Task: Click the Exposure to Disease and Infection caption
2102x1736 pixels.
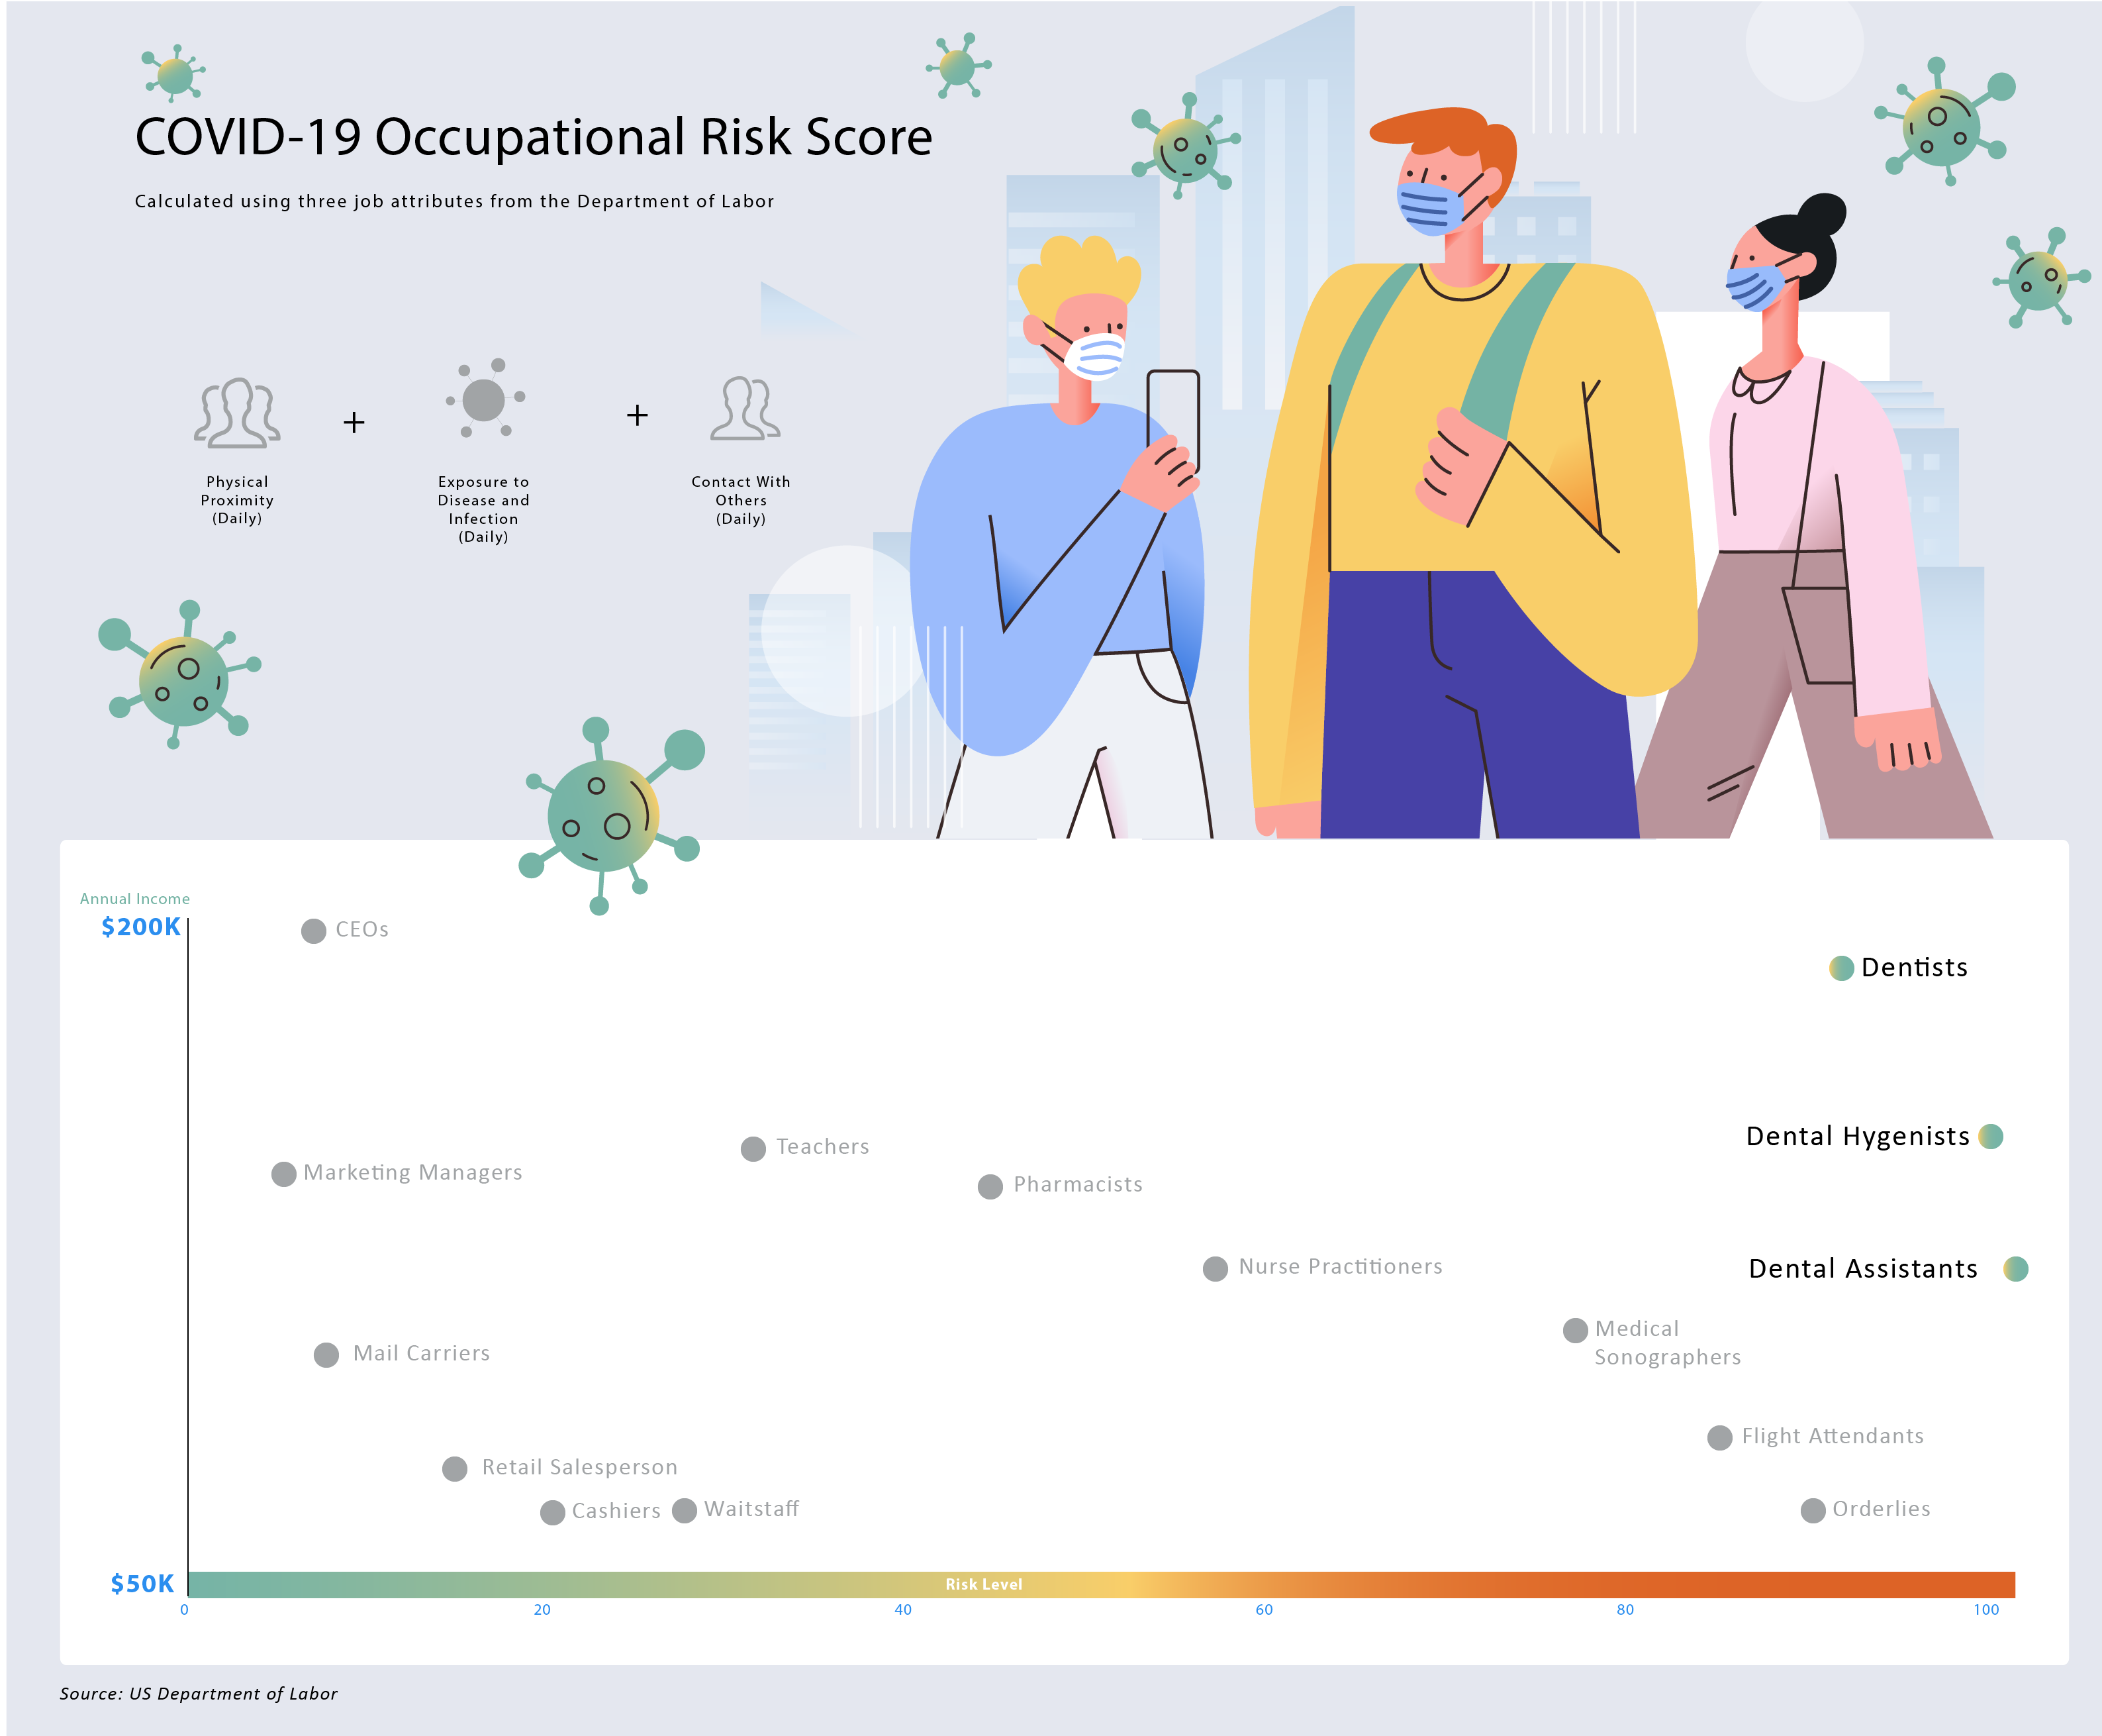Action: [484, 509]
